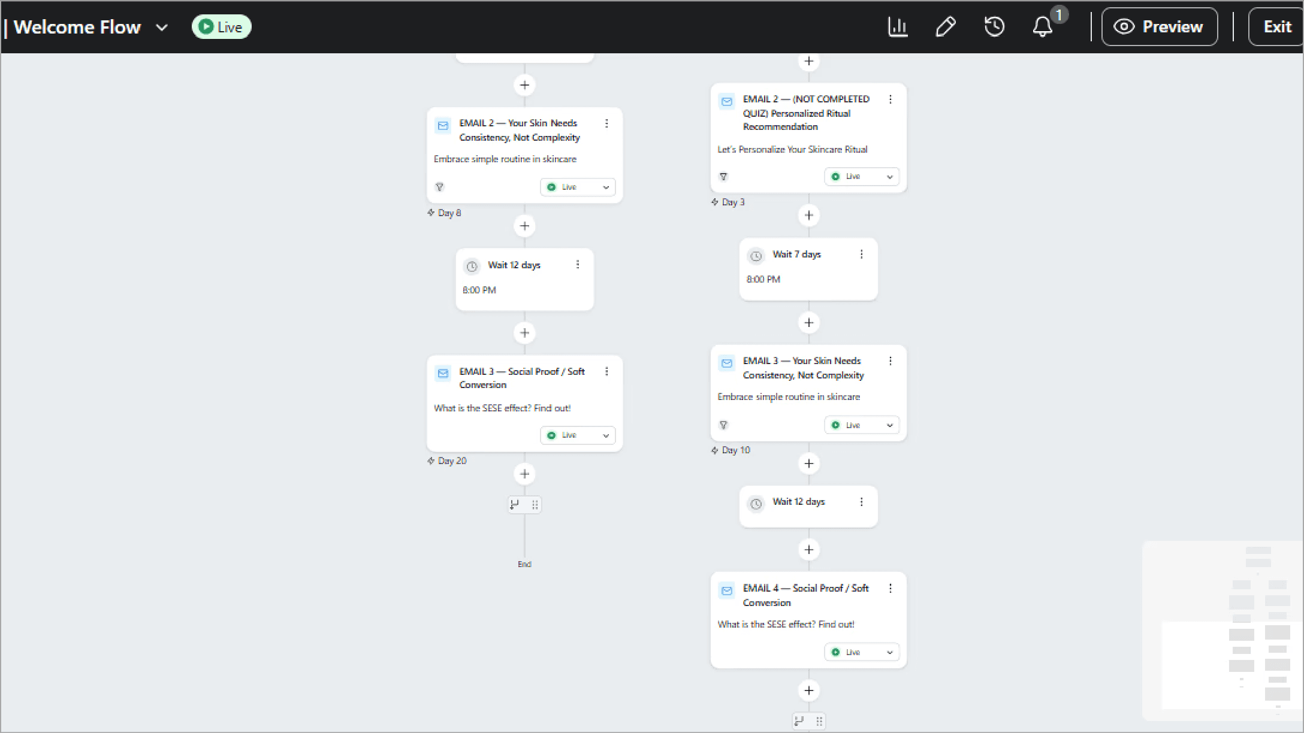
Task: Click the Preview button
Action: (x=1160, y=27)
